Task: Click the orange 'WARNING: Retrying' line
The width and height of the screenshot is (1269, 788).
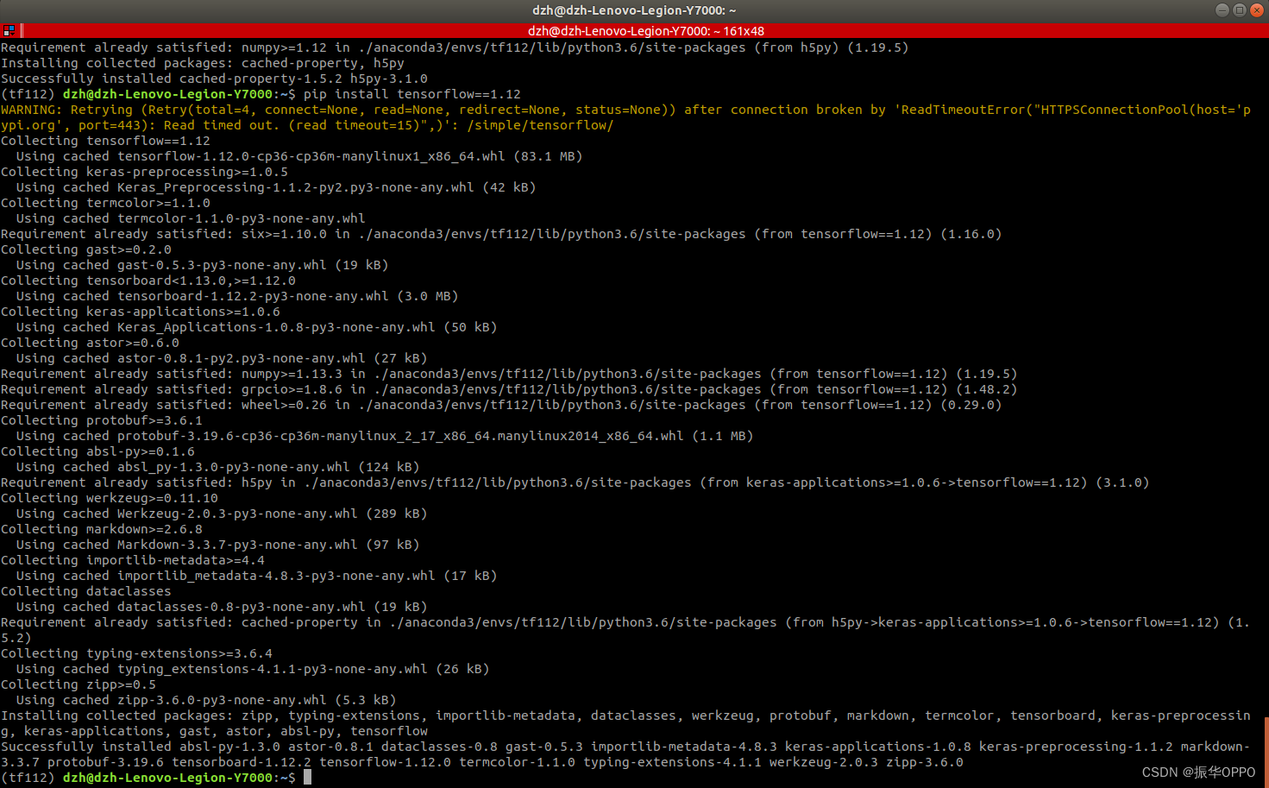Action: (x=625, y=117)
